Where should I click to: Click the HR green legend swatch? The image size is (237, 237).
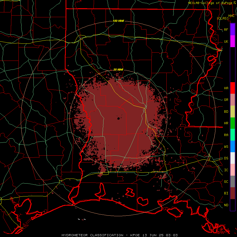point(233,123)
